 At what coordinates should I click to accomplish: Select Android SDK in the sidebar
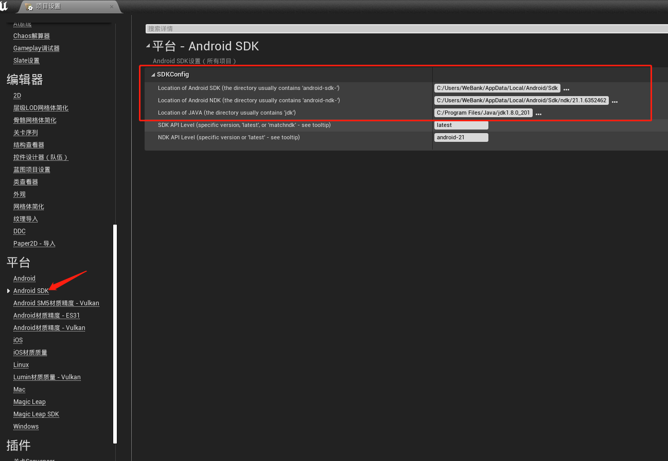coord(31,291)
